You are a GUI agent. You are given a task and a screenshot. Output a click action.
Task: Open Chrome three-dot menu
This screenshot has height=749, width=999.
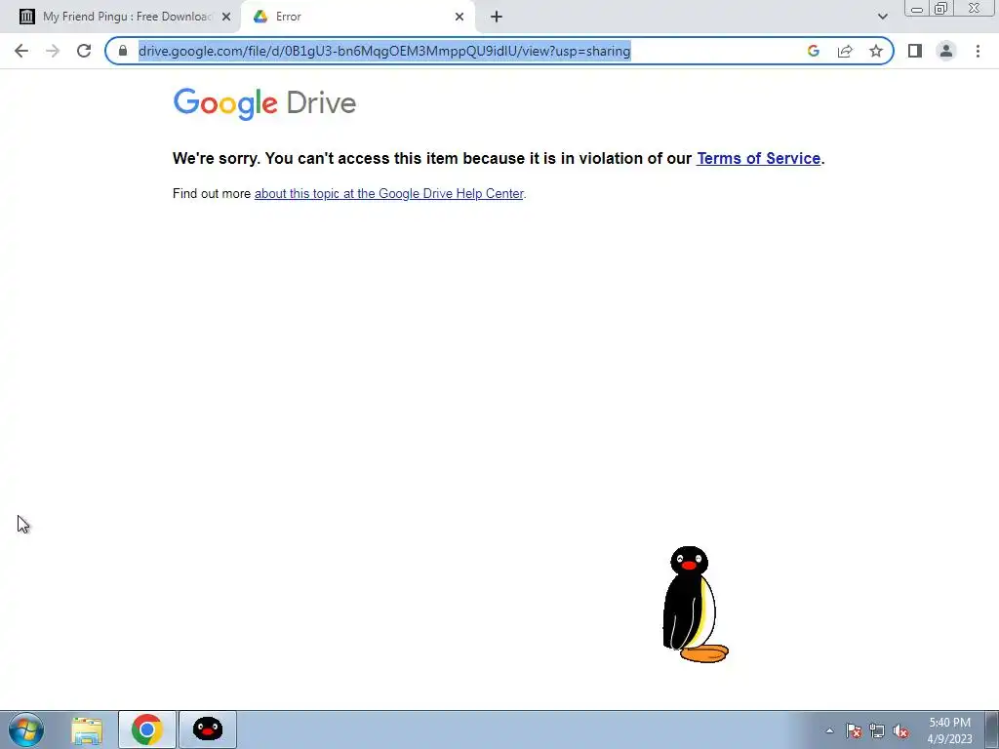[978, 51]
